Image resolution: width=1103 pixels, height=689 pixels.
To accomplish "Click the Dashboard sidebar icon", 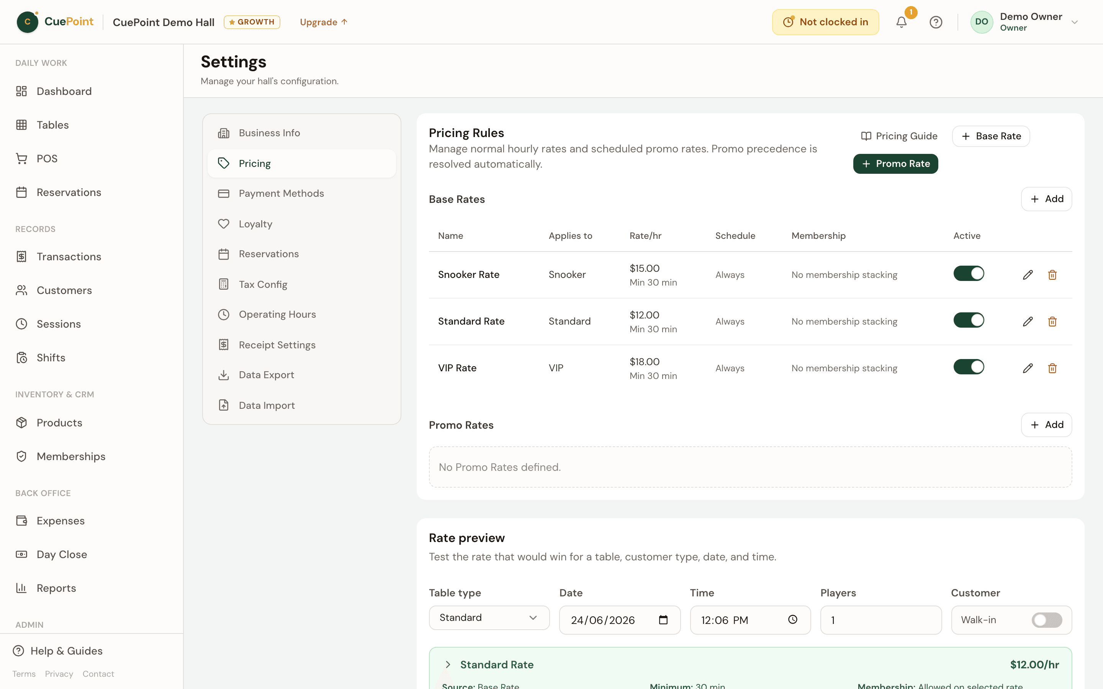I will click(21, 91).
